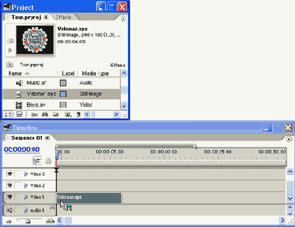Click the Zoom Out small mountain icon
Viewport: 295px width, 227px height.
[x=9, y=221]
